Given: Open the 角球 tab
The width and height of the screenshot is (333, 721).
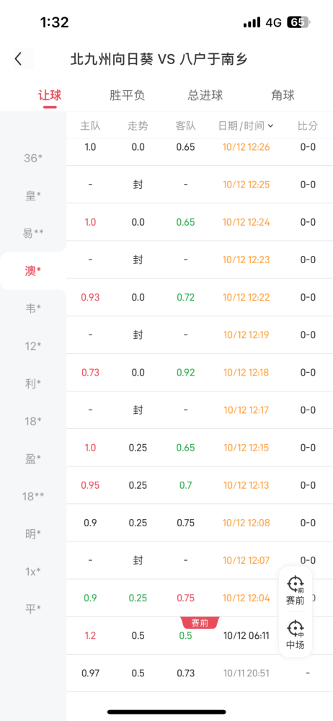Looking at the screenshot, I should (283, 95).
